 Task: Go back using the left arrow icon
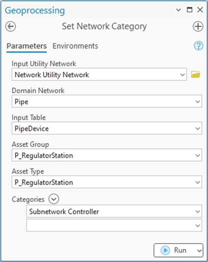pos(10,27)
